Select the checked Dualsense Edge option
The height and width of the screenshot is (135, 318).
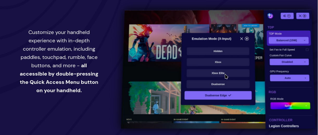(218, 95)
